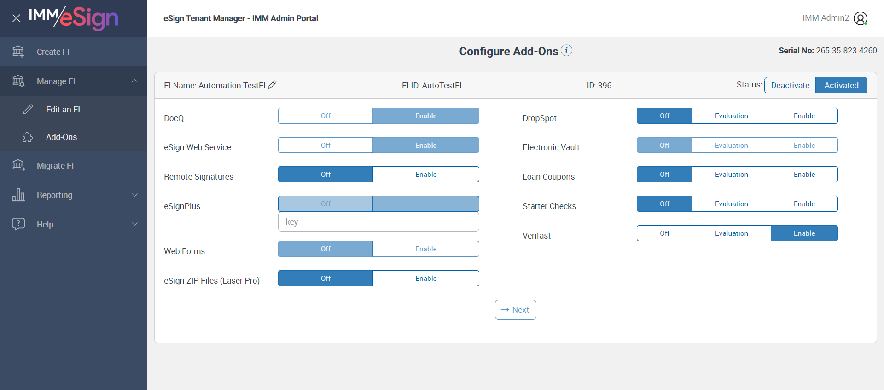
Task: Open the Add-Ons menu item
Action: point(62,137)
